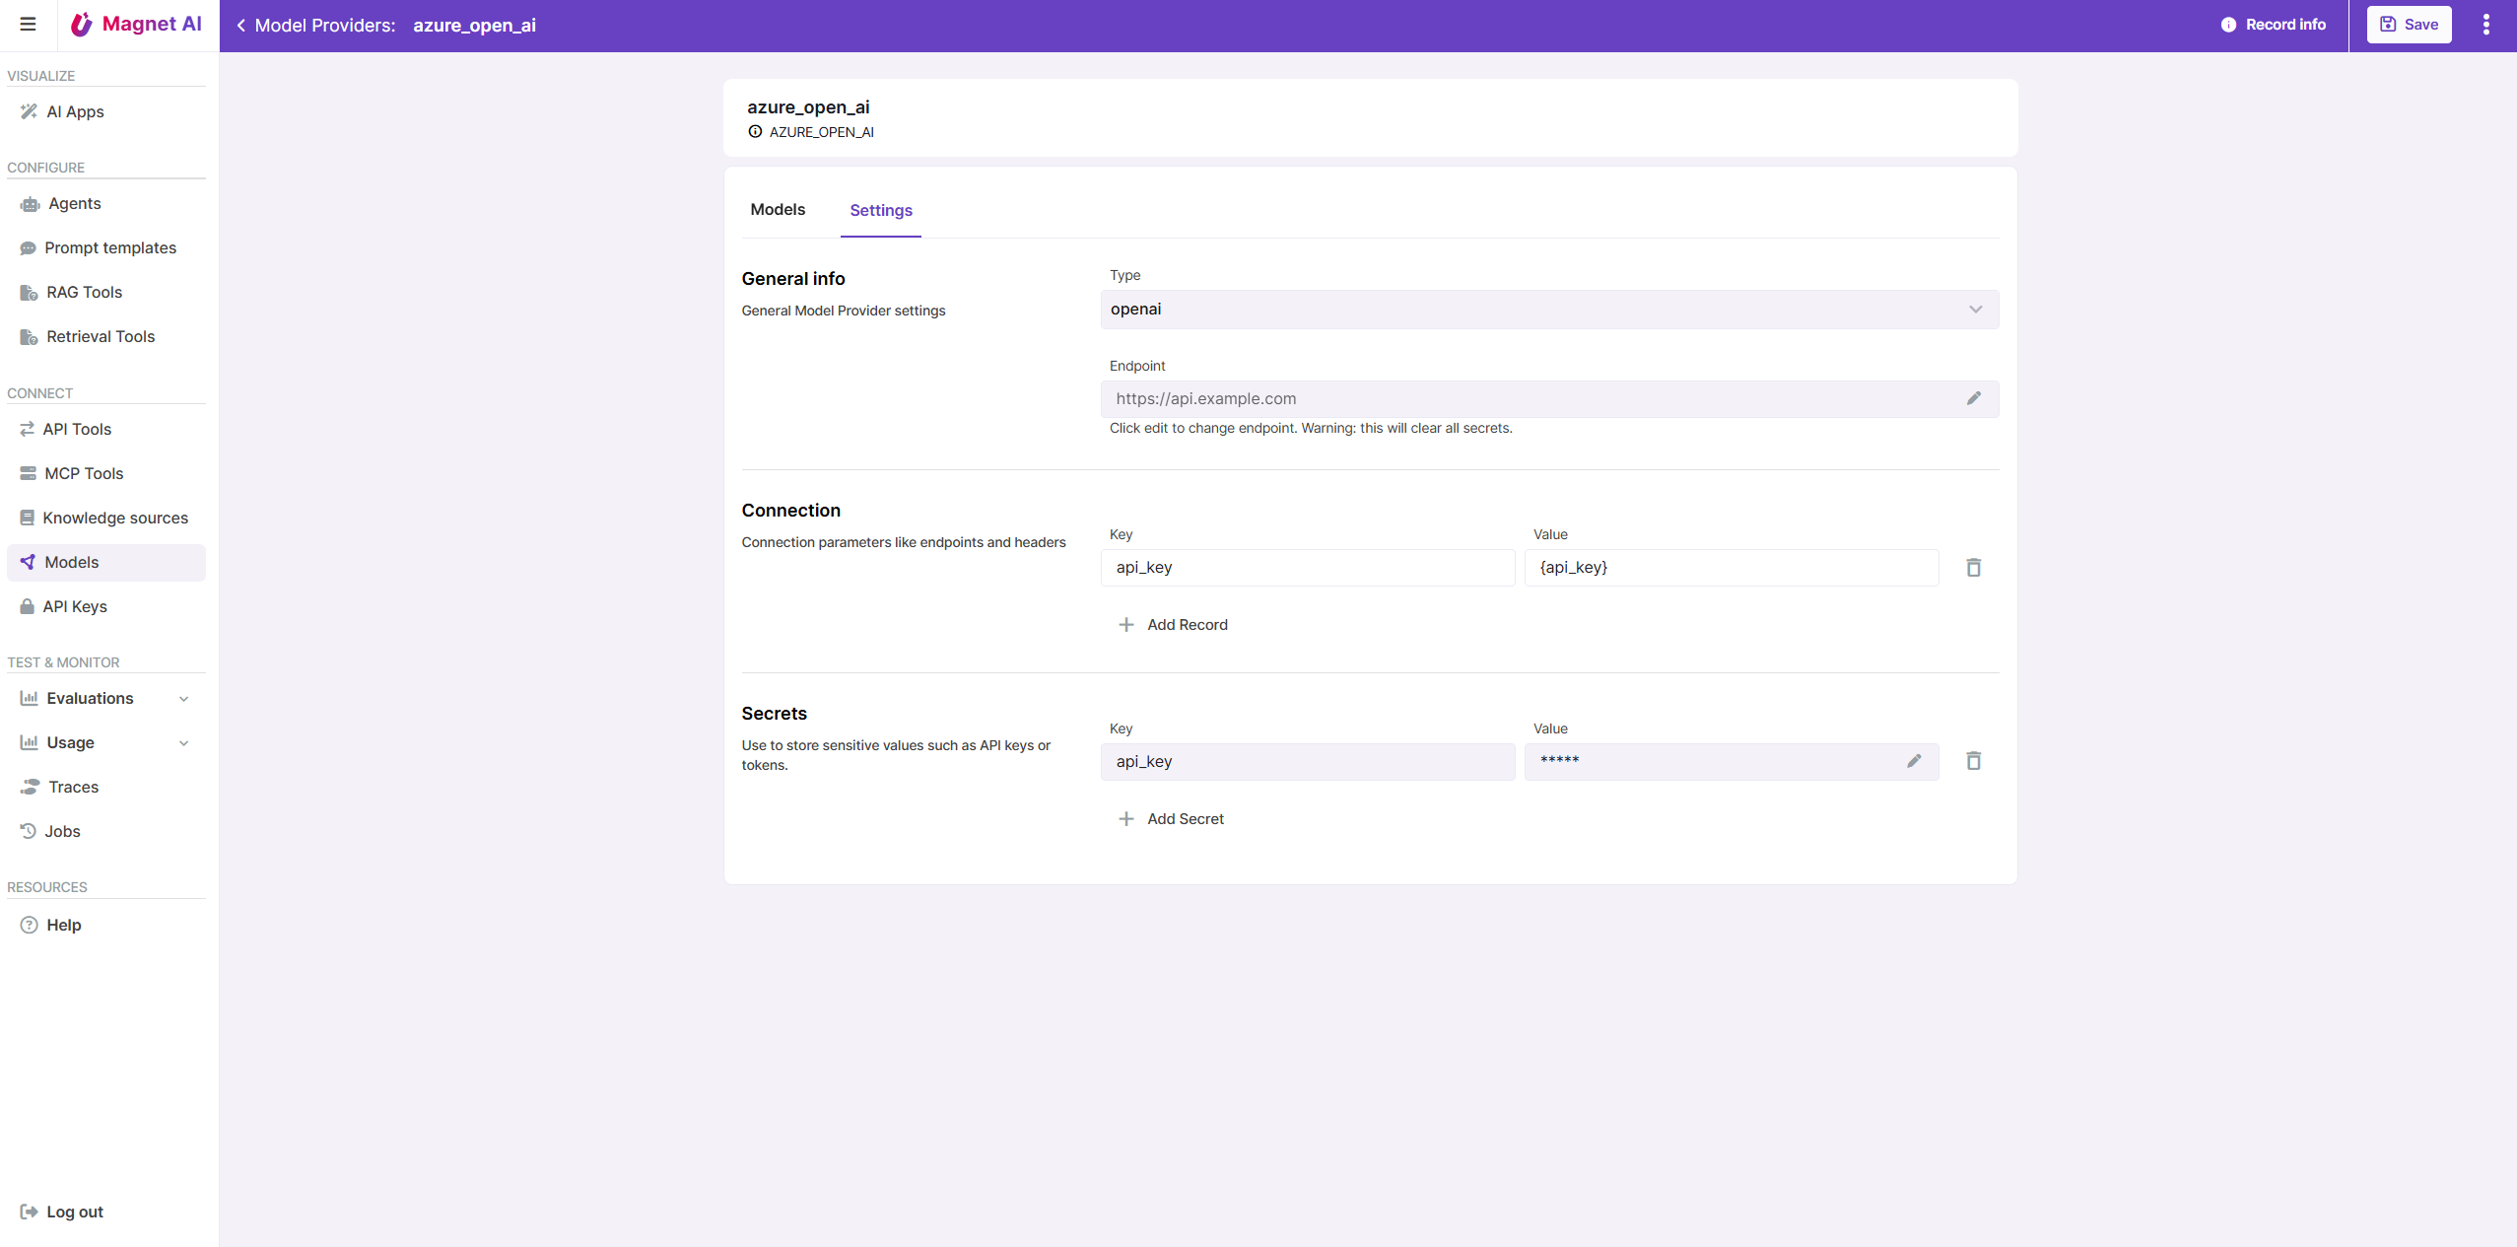The image size is (2517, 1247).
Task: Switch to the Models tab
Action: 777,210
